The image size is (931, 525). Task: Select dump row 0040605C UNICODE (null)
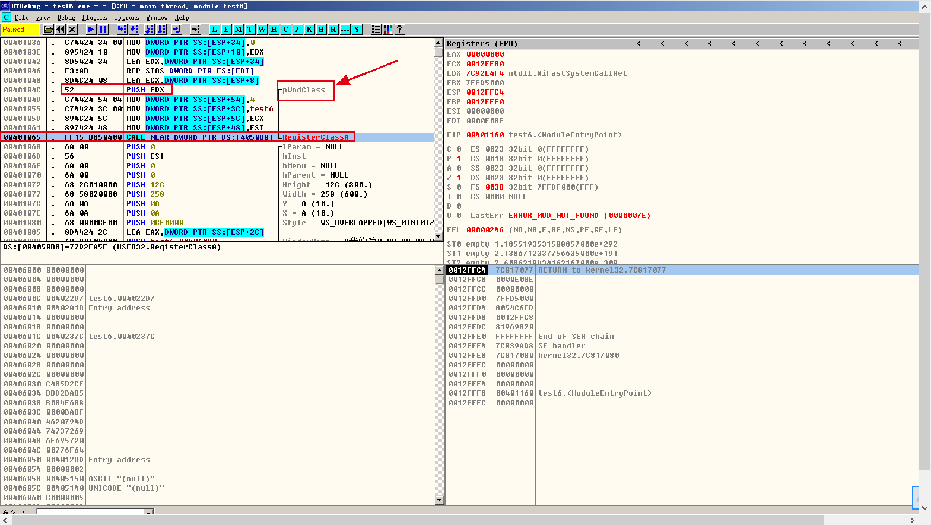(217, 488)
